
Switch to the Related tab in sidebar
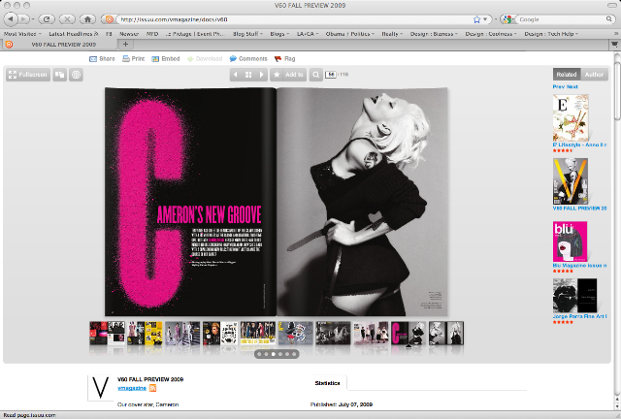click(x=567, y=75)
